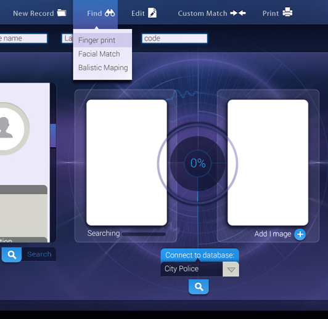328x319 pixels.
Task: Click the Search text button
Action: pyautogui.click(x=39, y=254)
